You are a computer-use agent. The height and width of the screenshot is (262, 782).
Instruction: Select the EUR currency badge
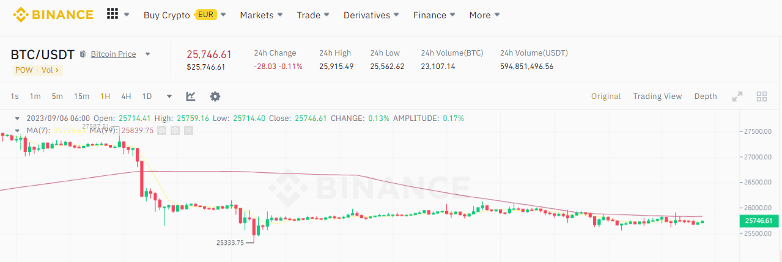pyautogui.click(x=206, y=15)
